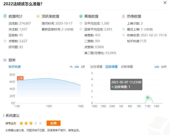Image resolution: width=170 pixels, height=135 pixels.
Task: Show the 回答增量 chart
Action: [x=112, y=67]
